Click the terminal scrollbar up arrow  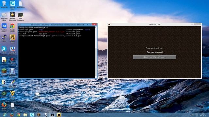[96, 27]
